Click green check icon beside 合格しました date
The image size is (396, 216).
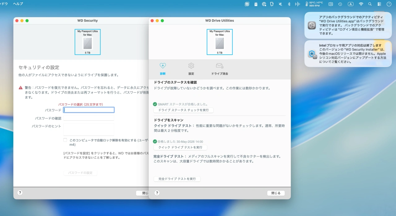coord(155,142)
